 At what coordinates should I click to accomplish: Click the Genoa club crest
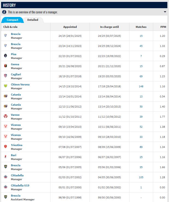[x=5, y=66]
